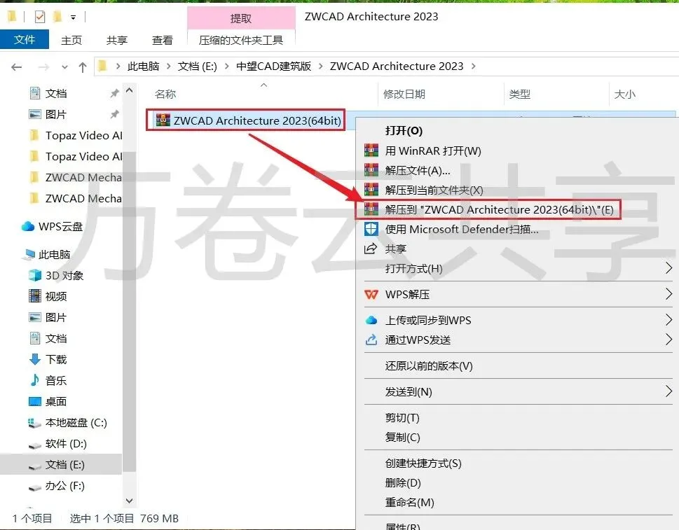Screen dimensions: 679x530
Task: Go up one folder level
Action: coord(82,67)
